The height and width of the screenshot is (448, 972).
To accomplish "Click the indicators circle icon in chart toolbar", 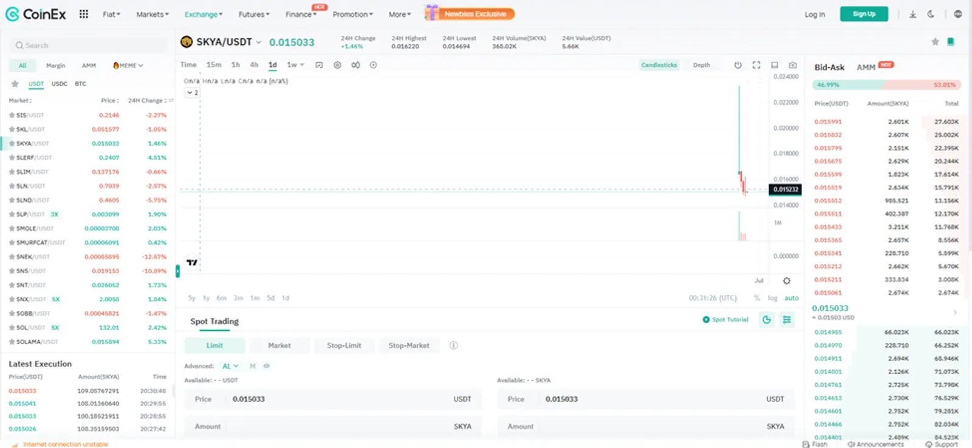I will (x=374, y=65).
